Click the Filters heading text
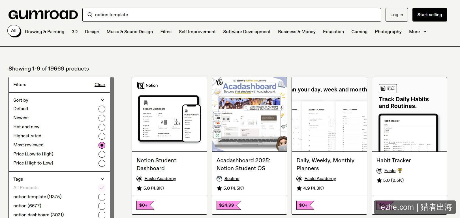The image size is (460, 218). 20,85
